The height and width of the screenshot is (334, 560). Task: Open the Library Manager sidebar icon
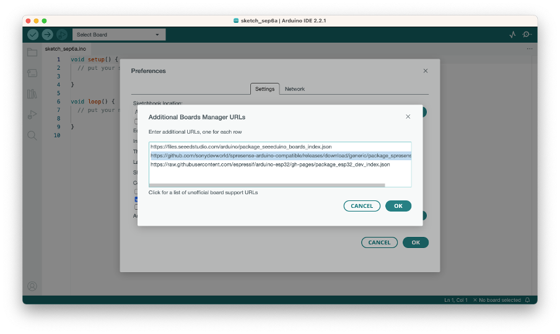32,94
